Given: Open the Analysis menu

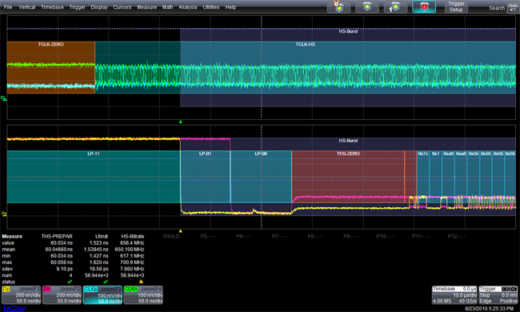Looking at the screenshot, I should 188,7.
